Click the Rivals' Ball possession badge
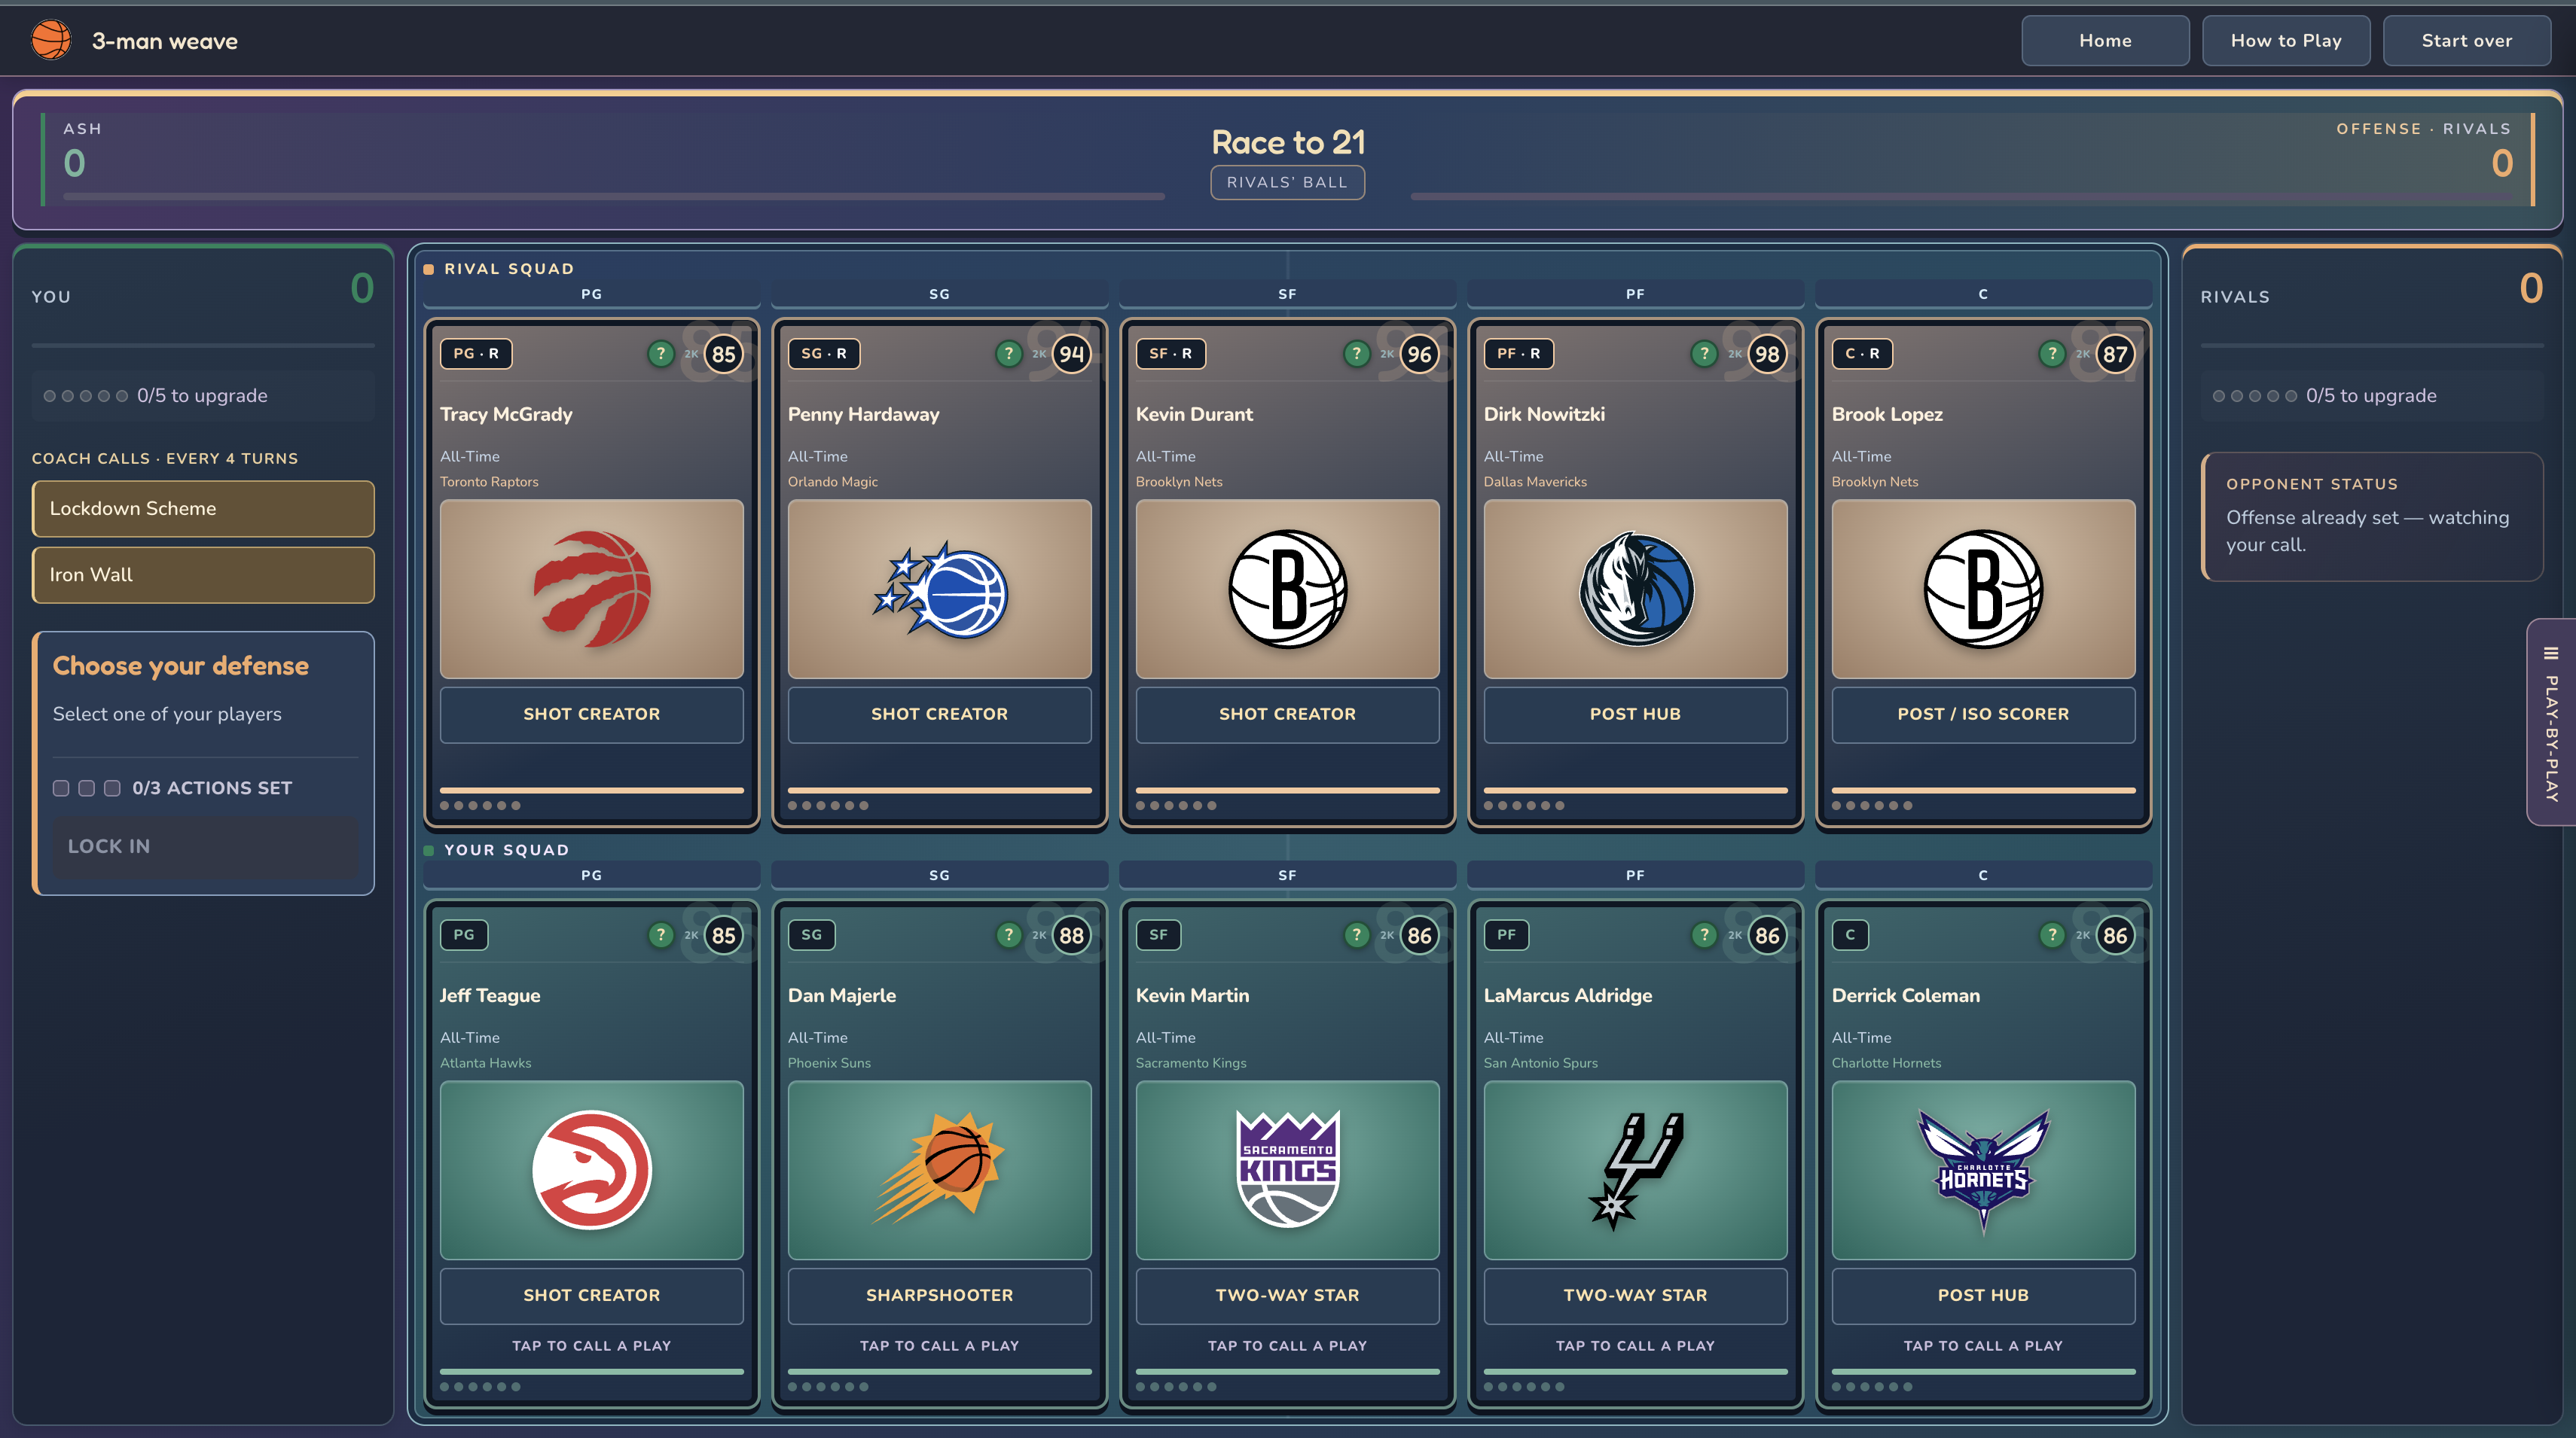This screenshot has height=1438, width=2576. pyautogui.click(x=1288, y=182)
